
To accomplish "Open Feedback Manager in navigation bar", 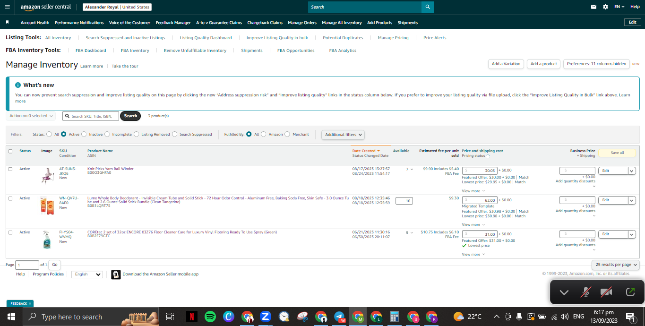I will (173, 23).
